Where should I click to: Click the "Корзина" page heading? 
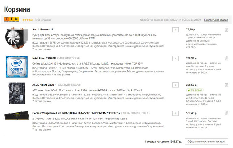click(17, 9)
